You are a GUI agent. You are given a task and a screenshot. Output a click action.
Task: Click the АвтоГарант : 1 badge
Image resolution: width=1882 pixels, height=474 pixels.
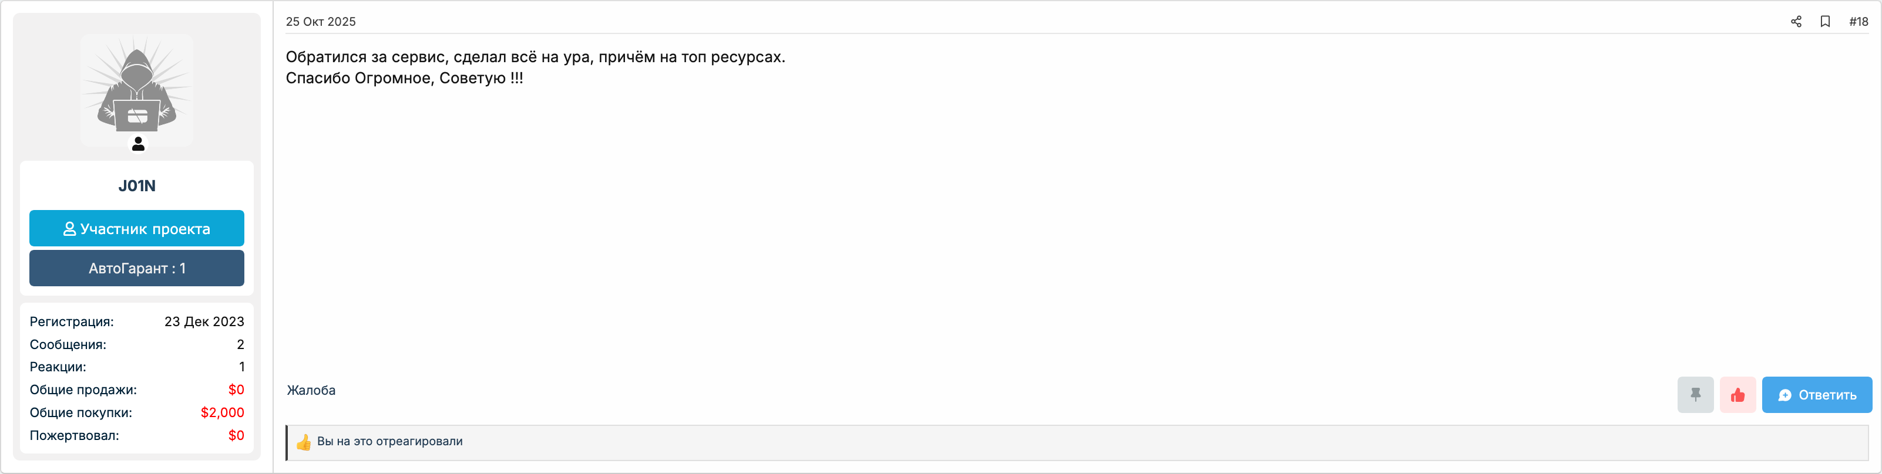[x=137, y=268]
